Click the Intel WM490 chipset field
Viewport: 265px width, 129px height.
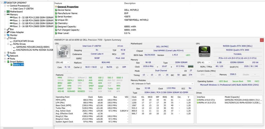click(168, 51)
